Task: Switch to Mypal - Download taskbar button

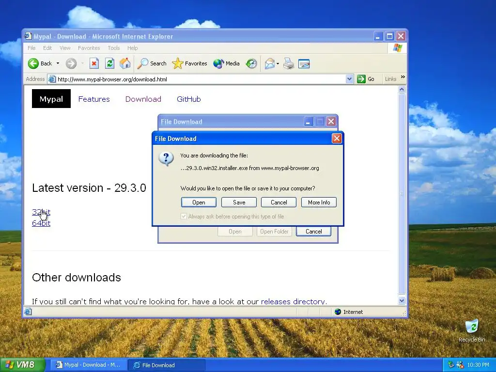Action: coord(89,365)
